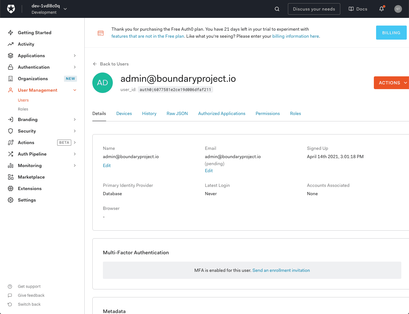Image resolution: width=409 pixels, height=314 pixels.
Task: Click the Applications layers icon
Action: coord(11,56)
